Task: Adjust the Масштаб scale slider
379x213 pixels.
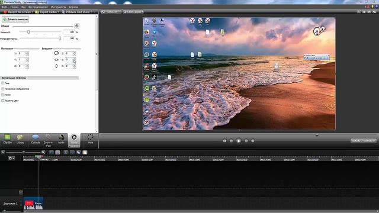Action: click(x=28, y=32)
